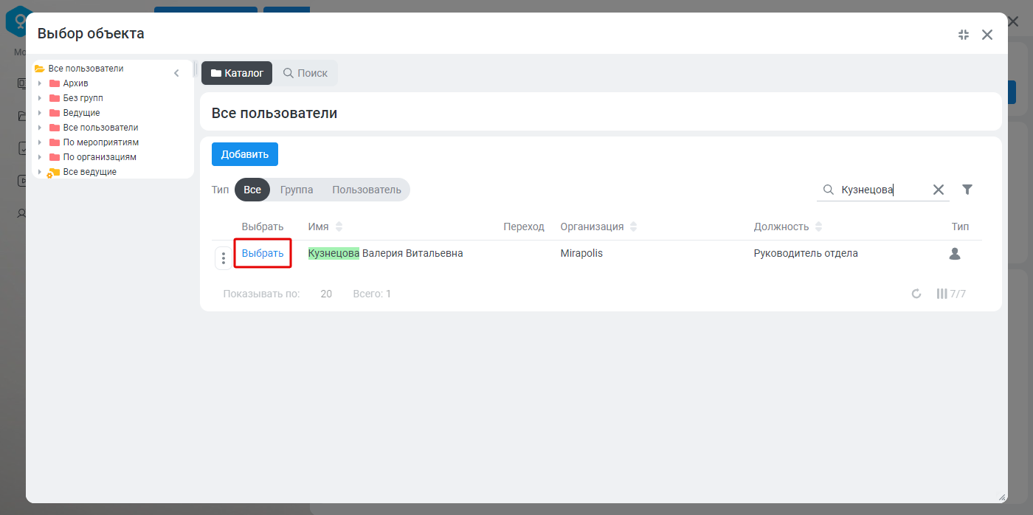Viewport: 1033px width, 515px height.
Task: Click the user type icon in Кузнецова row
Action: point(955,254)
